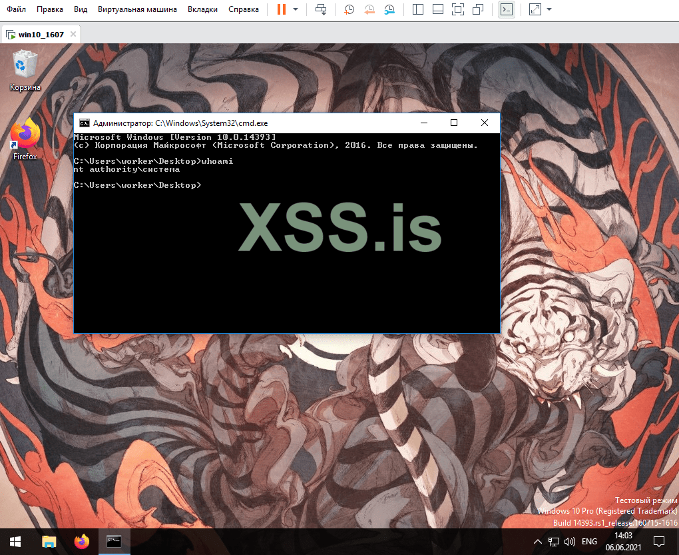679x555 pixels.
Task: Open the Action Center notifications
Action: point(658,542)
